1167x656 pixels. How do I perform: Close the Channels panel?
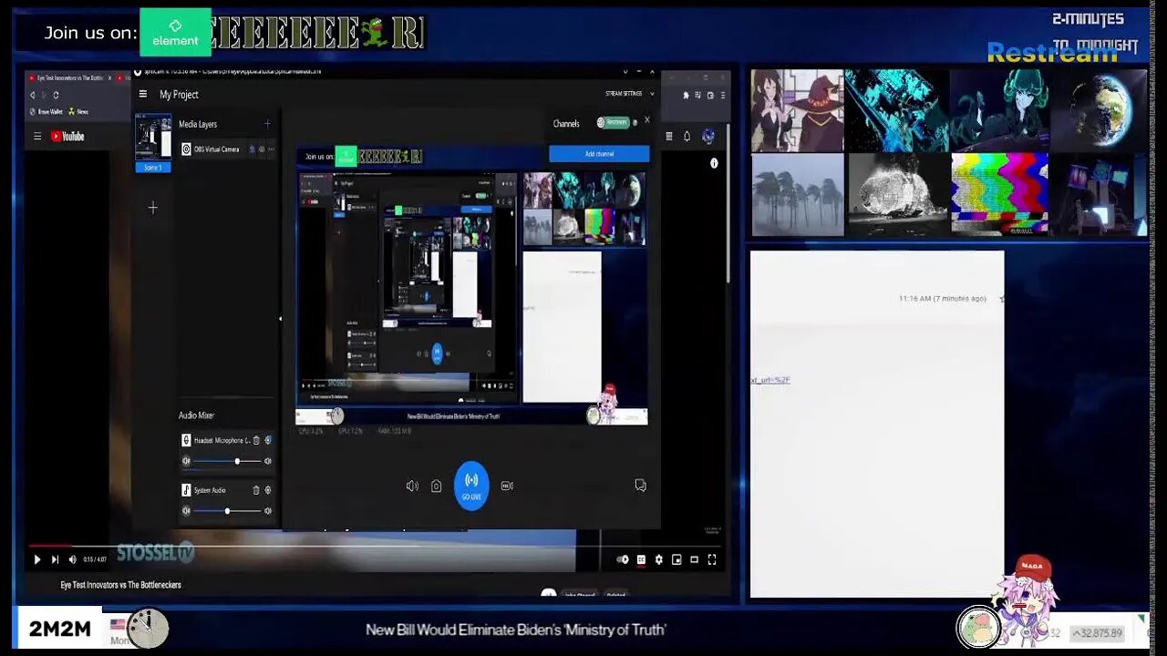[x=647, y=119]
